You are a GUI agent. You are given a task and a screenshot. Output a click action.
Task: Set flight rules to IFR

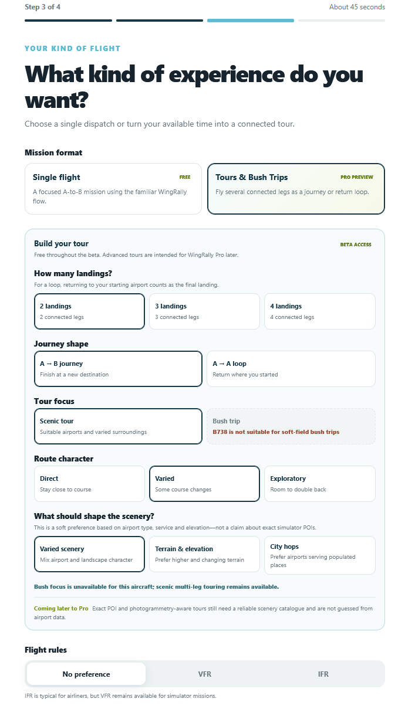(x=323, y=674)
